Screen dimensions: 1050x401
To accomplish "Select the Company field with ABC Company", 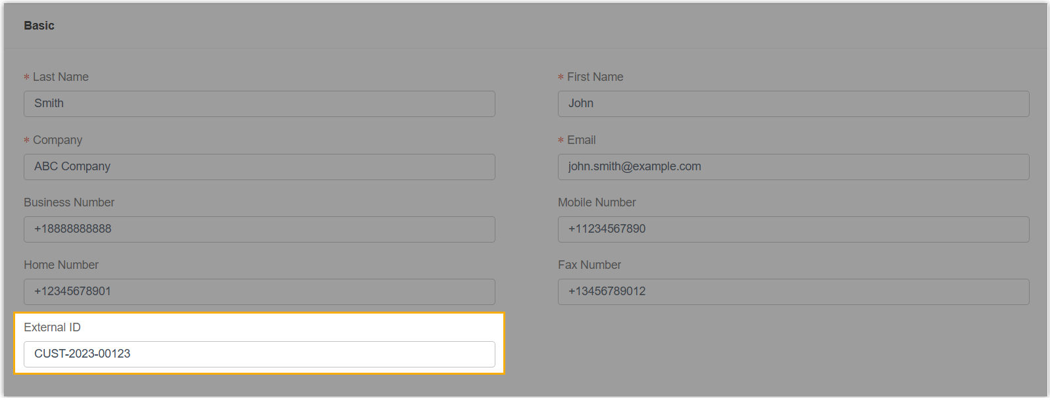I will 259,167.
